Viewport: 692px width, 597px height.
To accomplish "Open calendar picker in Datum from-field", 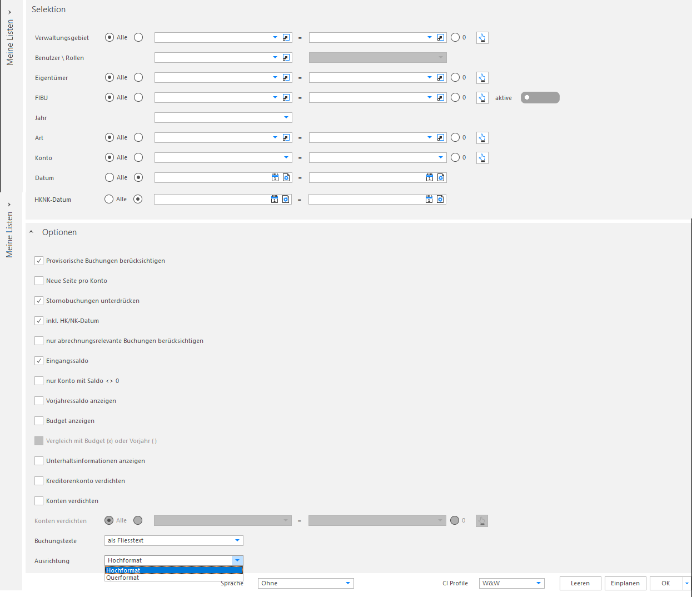I will [275, 178].
